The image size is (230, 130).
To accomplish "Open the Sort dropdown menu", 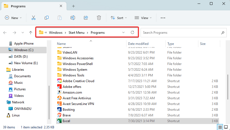I will point(119,18).
